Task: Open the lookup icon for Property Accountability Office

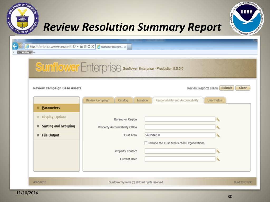Action: (x=218, y=127)
